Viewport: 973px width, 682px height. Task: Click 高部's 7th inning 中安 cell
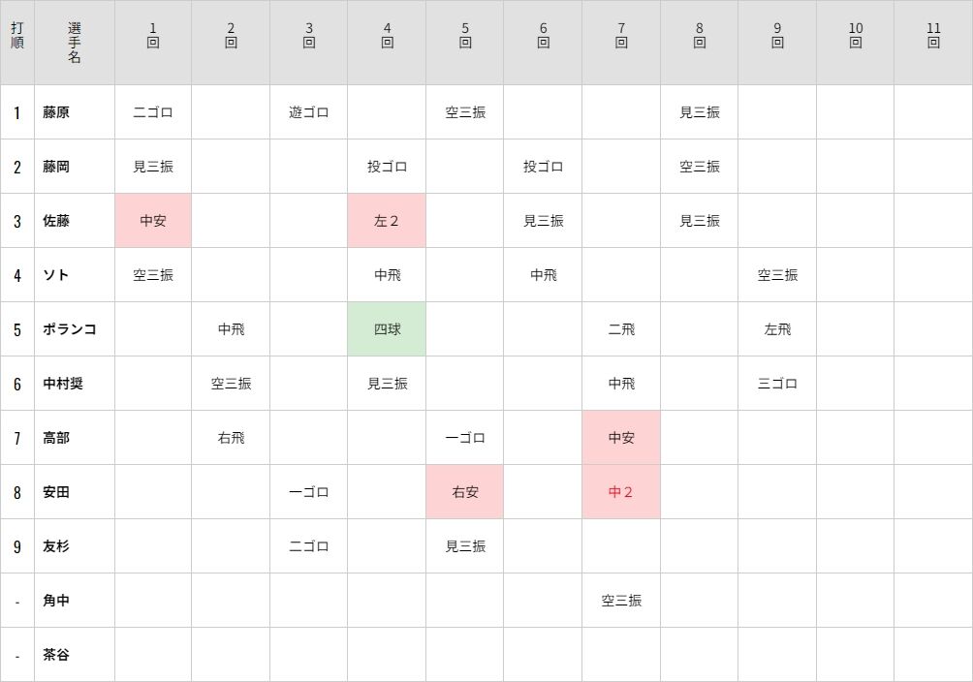[x=621, y=438]
